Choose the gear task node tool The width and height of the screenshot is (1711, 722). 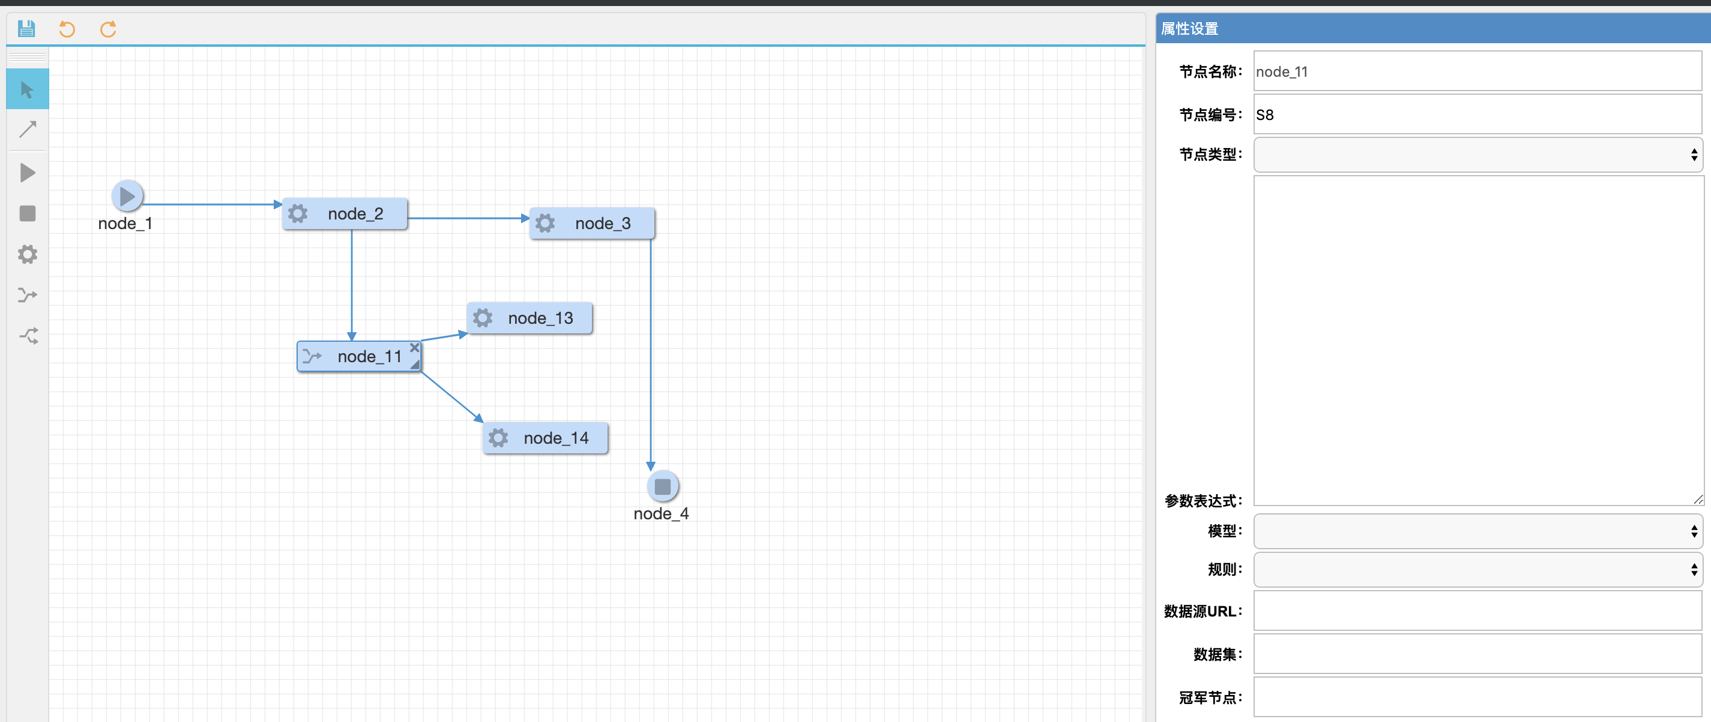pyautogui.click(x=27, y=254)
